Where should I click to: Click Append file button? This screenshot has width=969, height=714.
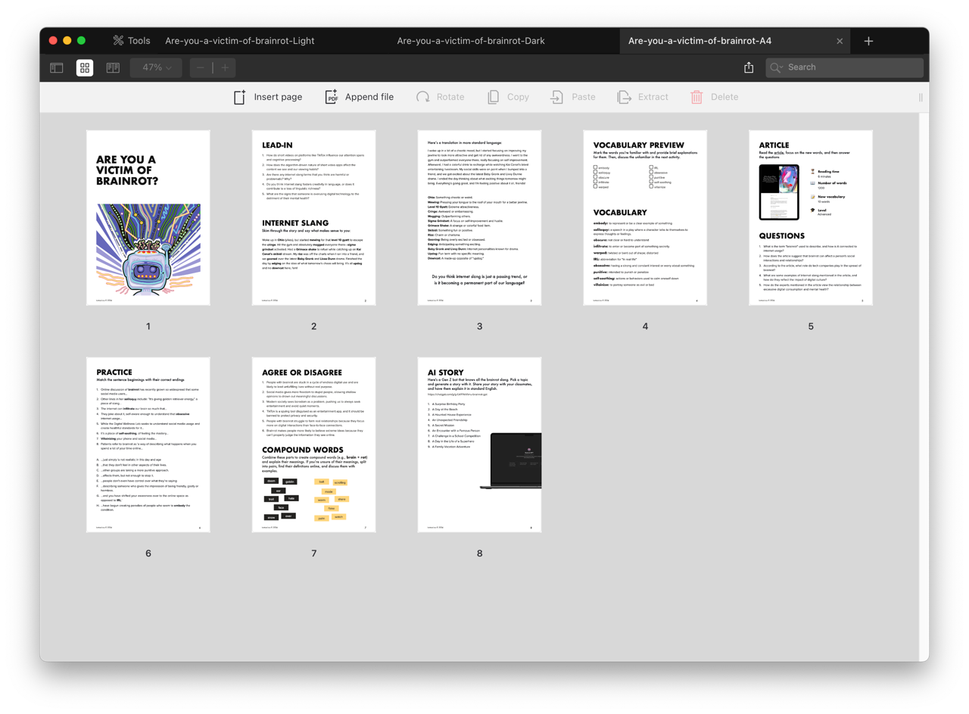(x=360, y=97)
